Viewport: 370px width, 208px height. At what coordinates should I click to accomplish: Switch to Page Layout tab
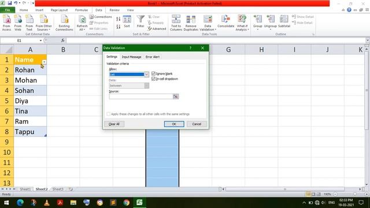click(59, 10)
